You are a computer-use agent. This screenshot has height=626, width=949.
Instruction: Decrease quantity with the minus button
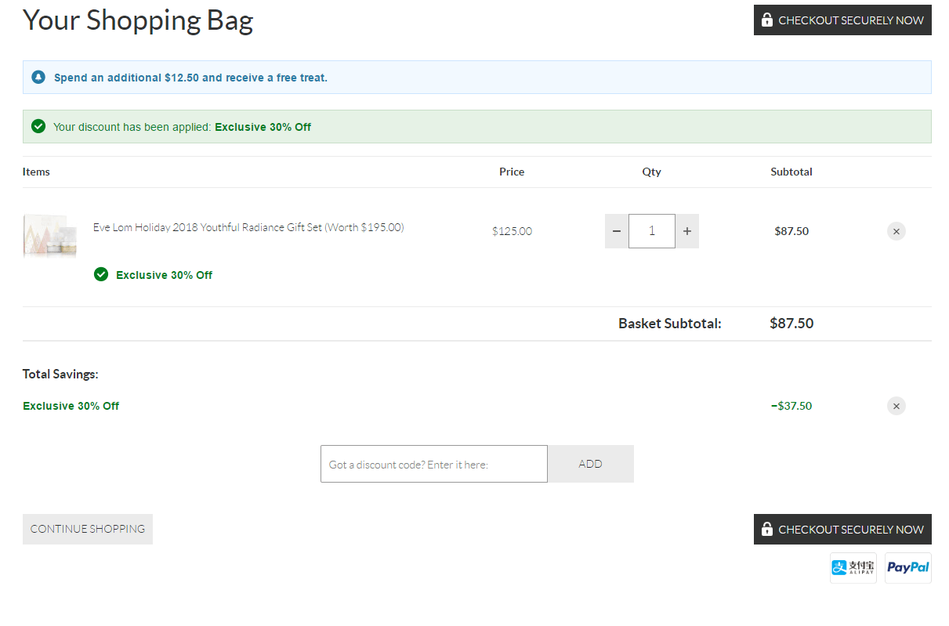617,231
